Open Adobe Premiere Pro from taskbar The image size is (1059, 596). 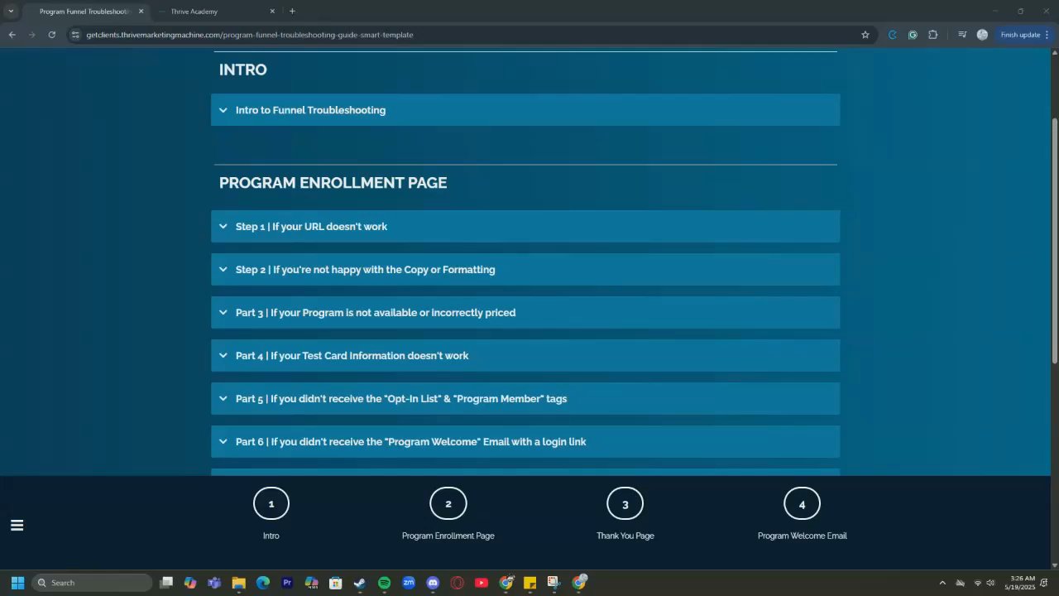[287, 583]
